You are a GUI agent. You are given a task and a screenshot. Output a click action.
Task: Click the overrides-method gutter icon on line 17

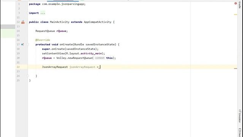coord(22,45)
